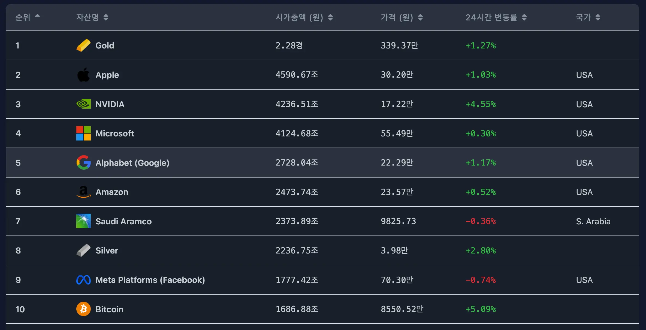This screenshot has height=330, width=646.
Task: Click the Meta infinity logo icon
Action: [x=83, y=280]
